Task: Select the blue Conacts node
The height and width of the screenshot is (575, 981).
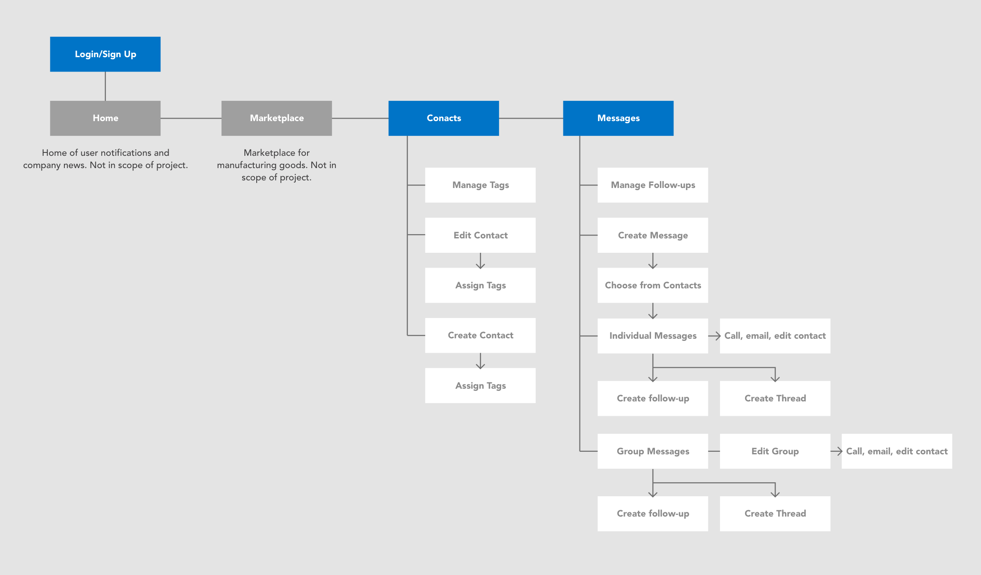Action: 443,118
